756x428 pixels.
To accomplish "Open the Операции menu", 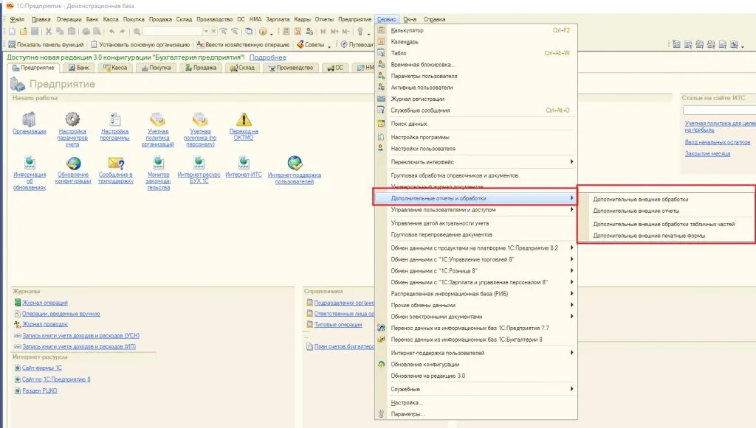I will pos(69,19).
